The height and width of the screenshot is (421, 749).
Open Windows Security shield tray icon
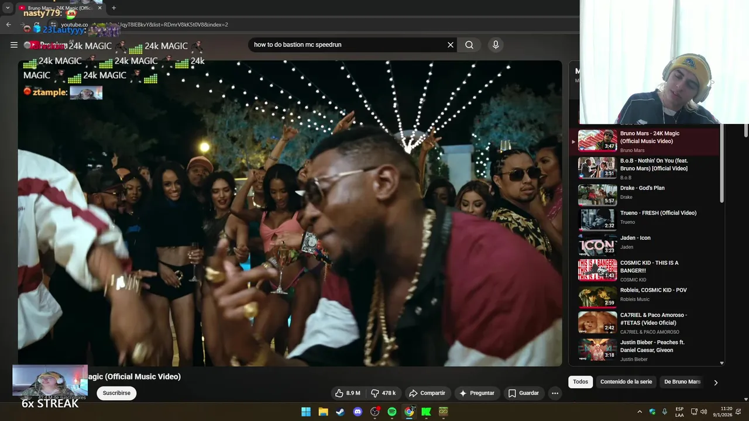point(652,412)
